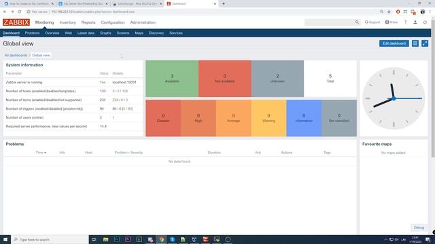
Task: Open the Windows Start menu
Action: click(5, 239)
